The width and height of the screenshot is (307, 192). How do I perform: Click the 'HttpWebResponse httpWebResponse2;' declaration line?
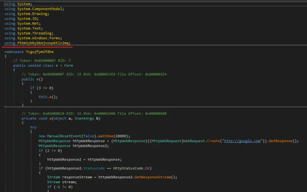[73, 146]
